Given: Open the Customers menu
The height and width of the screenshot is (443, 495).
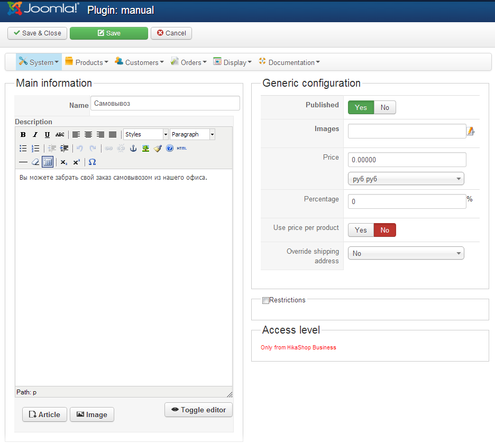Looking at the screenshot, I should point(139,62).
